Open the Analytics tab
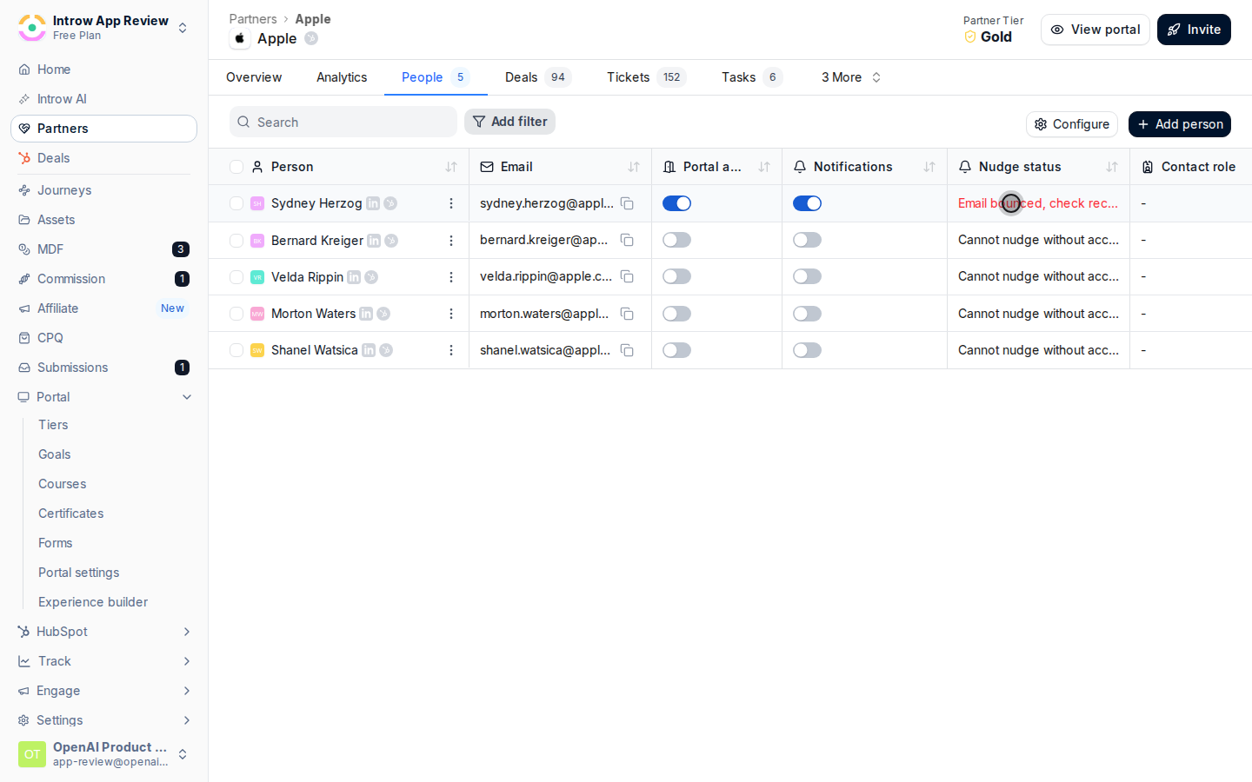 click(342, 77)
